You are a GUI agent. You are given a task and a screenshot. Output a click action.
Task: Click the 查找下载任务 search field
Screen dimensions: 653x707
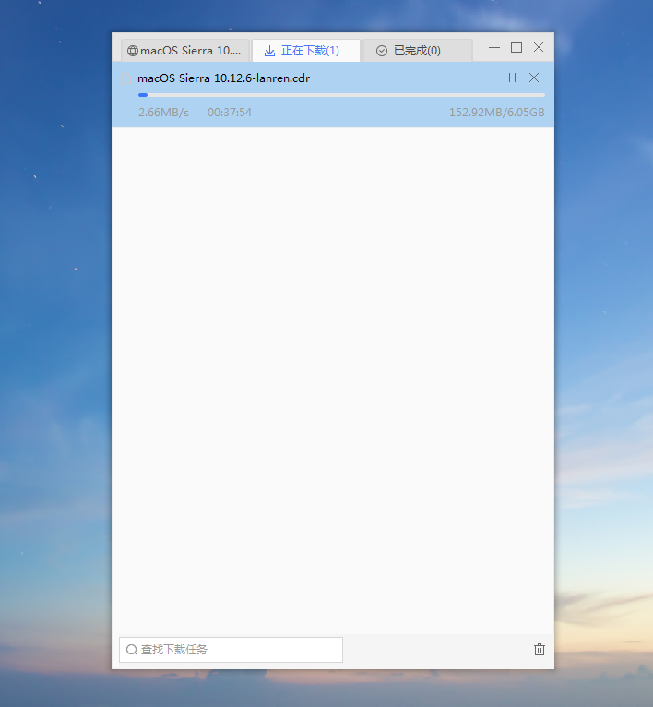[x=231, y=649]
